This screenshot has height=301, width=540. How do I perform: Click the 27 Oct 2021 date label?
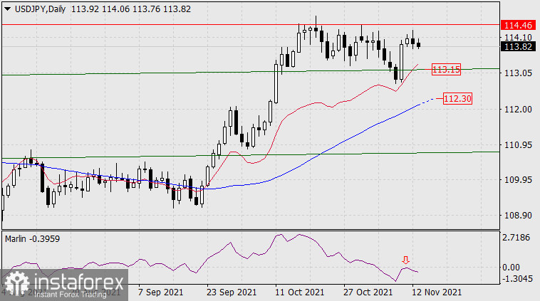coord(367,292)
